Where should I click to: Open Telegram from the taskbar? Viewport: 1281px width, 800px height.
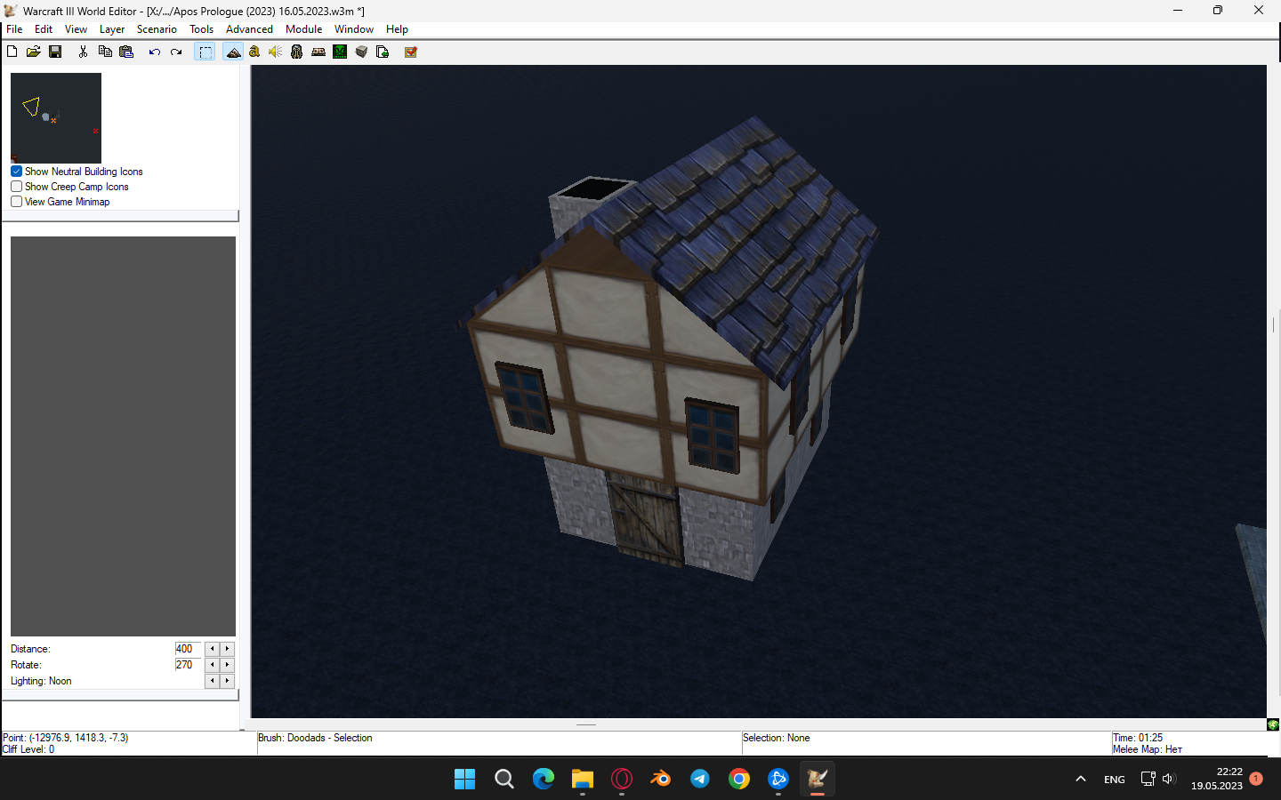tap(699, 779)
